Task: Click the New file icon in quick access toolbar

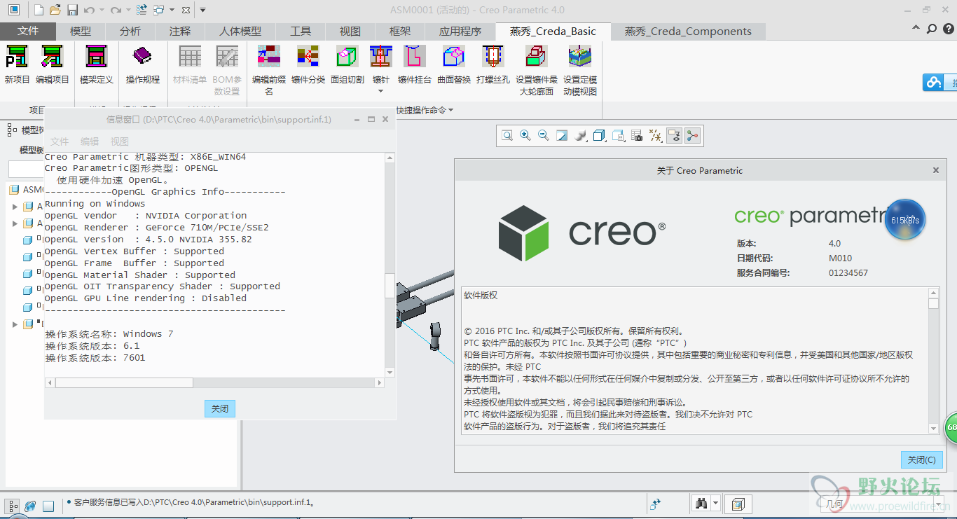Action: point(39,10)
